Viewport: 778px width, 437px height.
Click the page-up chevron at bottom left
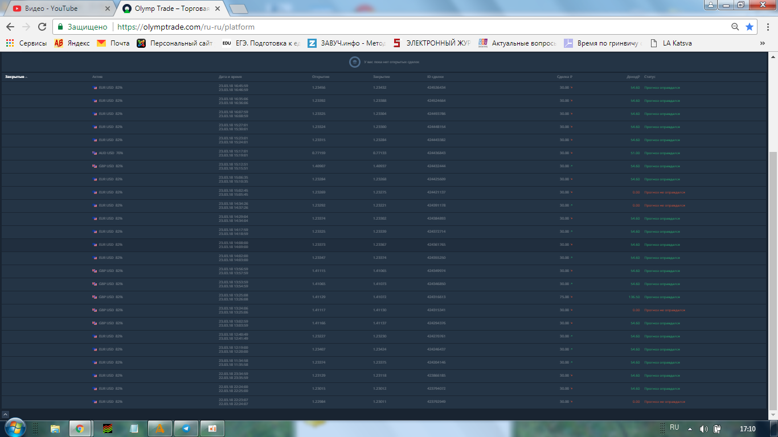click(x=5, y=415)
